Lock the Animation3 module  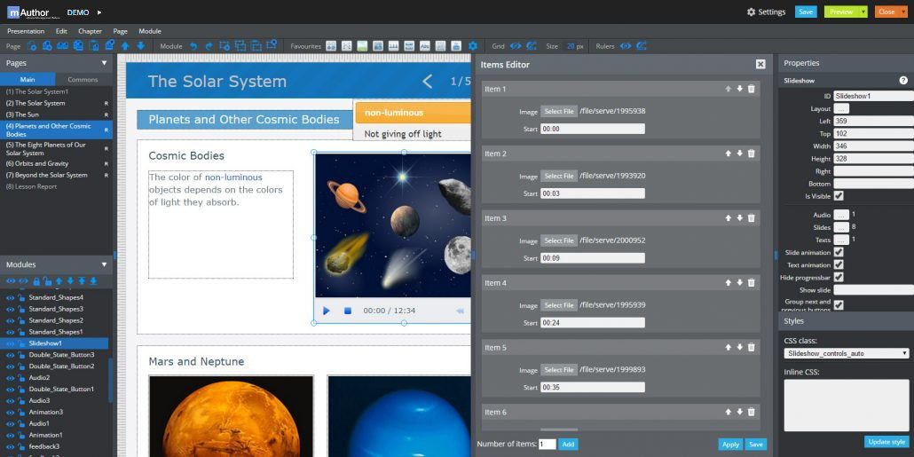click(21, 412)
